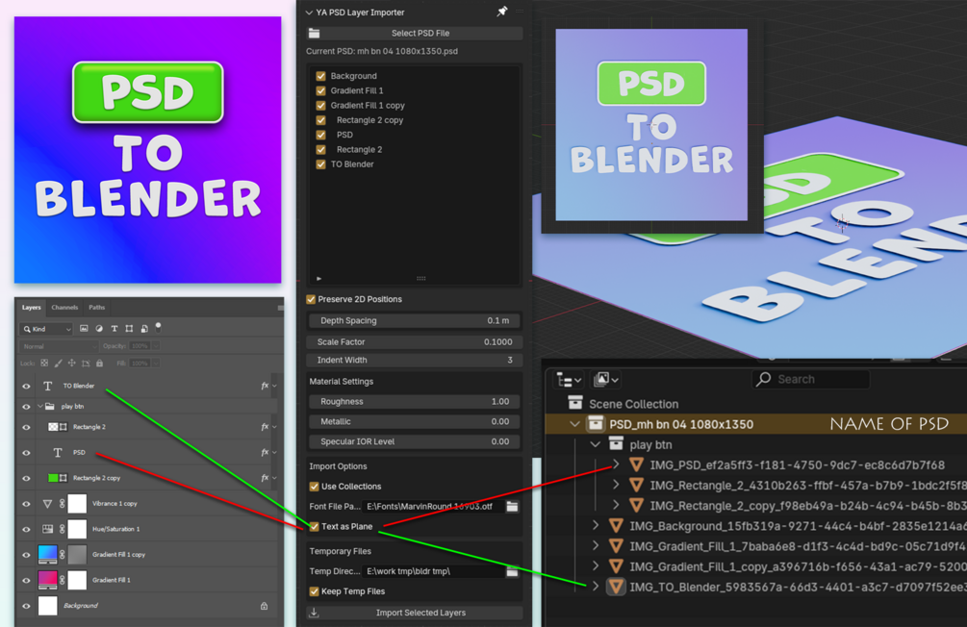Click the lock all padlock icon
This screenshot has height=627, width=967.
[x=99, y=364]
